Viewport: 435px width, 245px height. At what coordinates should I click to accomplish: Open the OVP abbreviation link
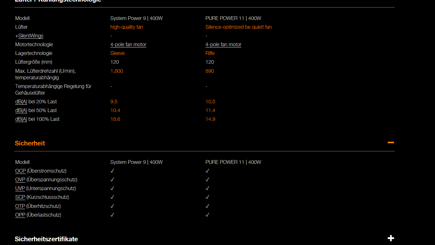(20, 180)
